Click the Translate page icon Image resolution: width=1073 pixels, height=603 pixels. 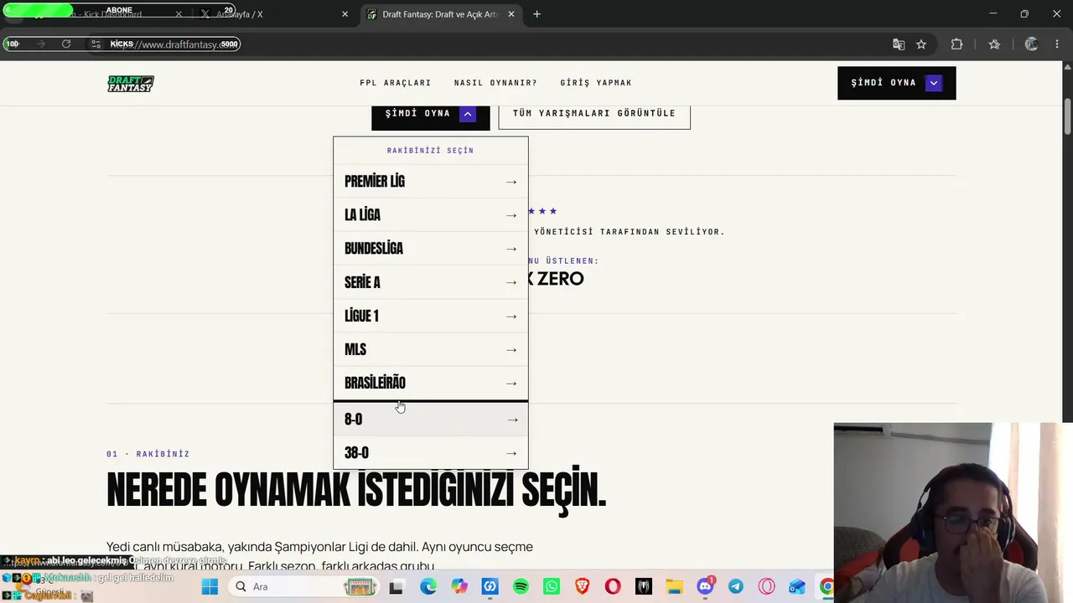pyautogui.click(x=899, y=44)
